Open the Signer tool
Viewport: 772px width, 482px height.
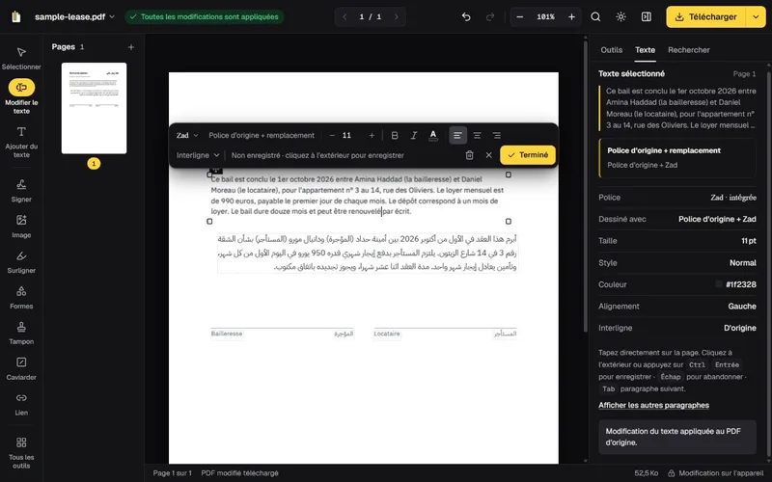pos(21,191)
